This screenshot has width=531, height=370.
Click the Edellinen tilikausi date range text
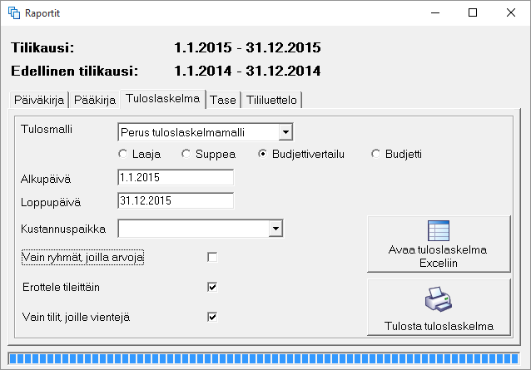click(247, 71)
